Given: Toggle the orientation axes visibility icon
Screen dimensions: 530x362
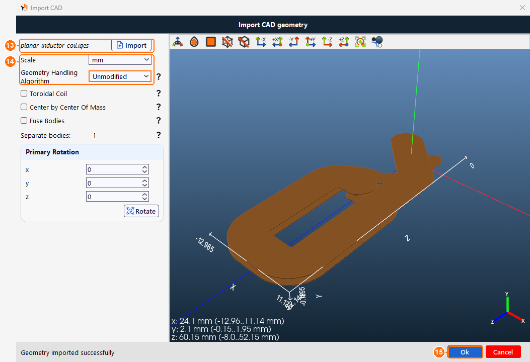Looking at the screenshot, I should click(x=178, y=42).
